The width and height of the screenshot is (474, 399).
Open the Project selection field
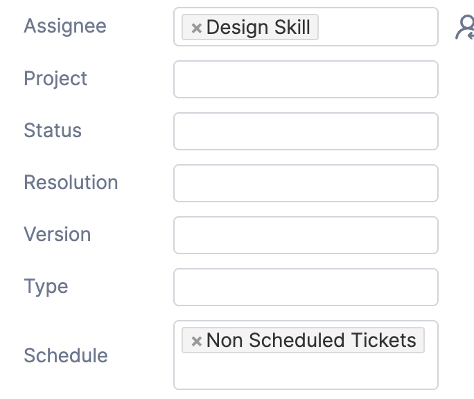click(x=306, y=79)
